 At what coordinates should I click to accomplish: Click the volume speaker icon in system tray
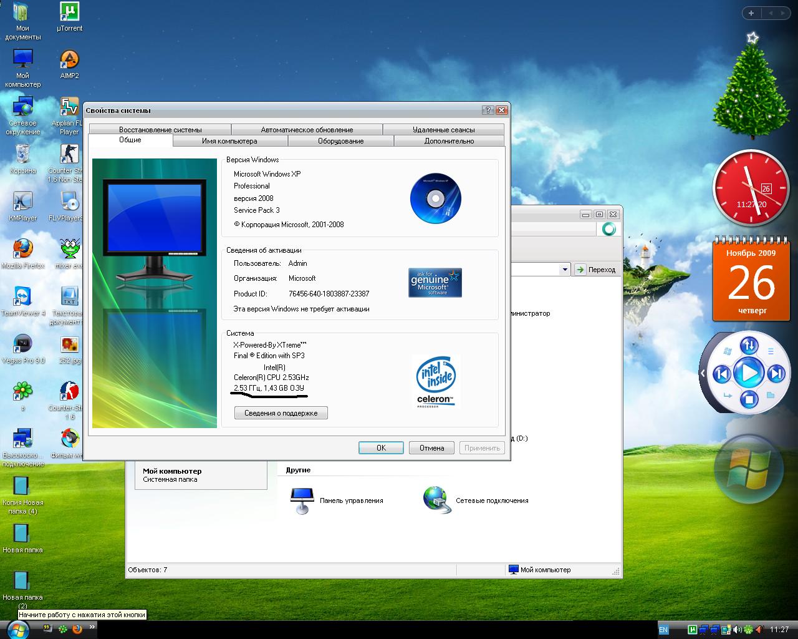[738, 630]
